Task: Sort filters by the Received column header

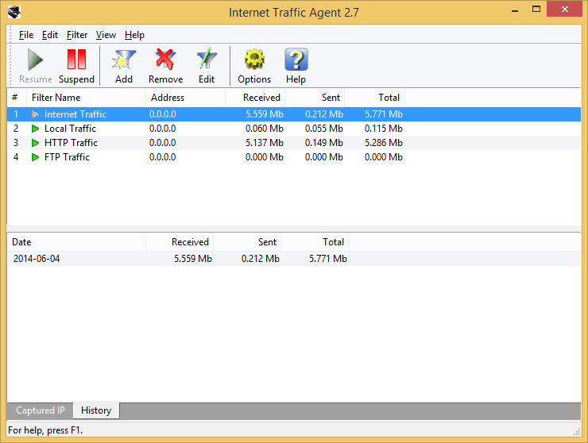Action: [255, 98]
